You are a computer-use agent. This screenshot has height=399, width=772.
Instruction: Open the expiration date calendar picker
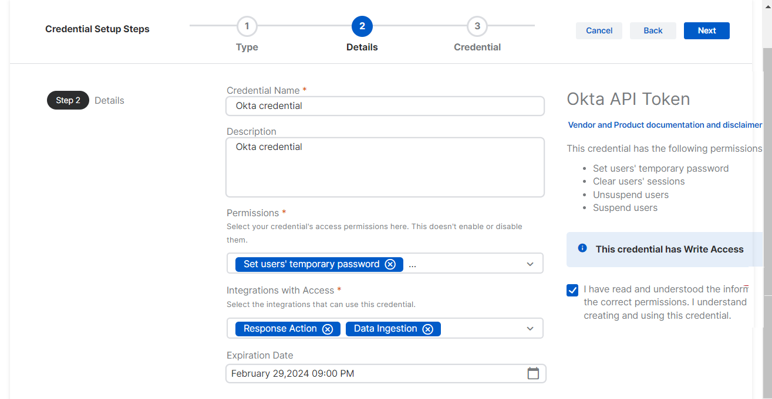[x=533, y=373]
